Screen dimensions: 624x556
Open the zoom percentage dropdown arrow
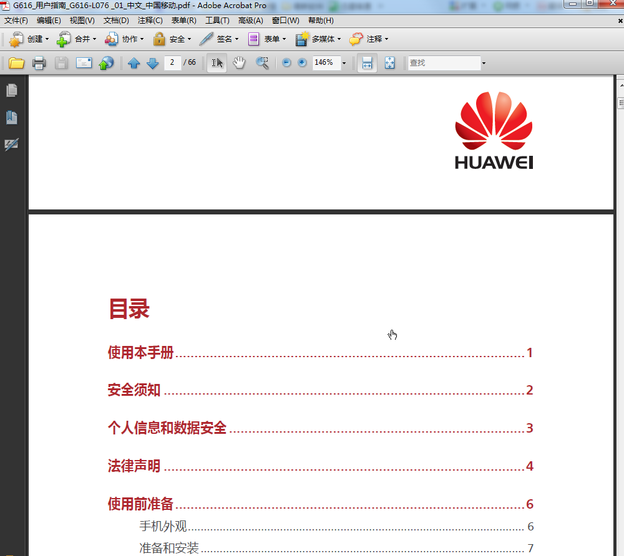[x=344, y=63]
